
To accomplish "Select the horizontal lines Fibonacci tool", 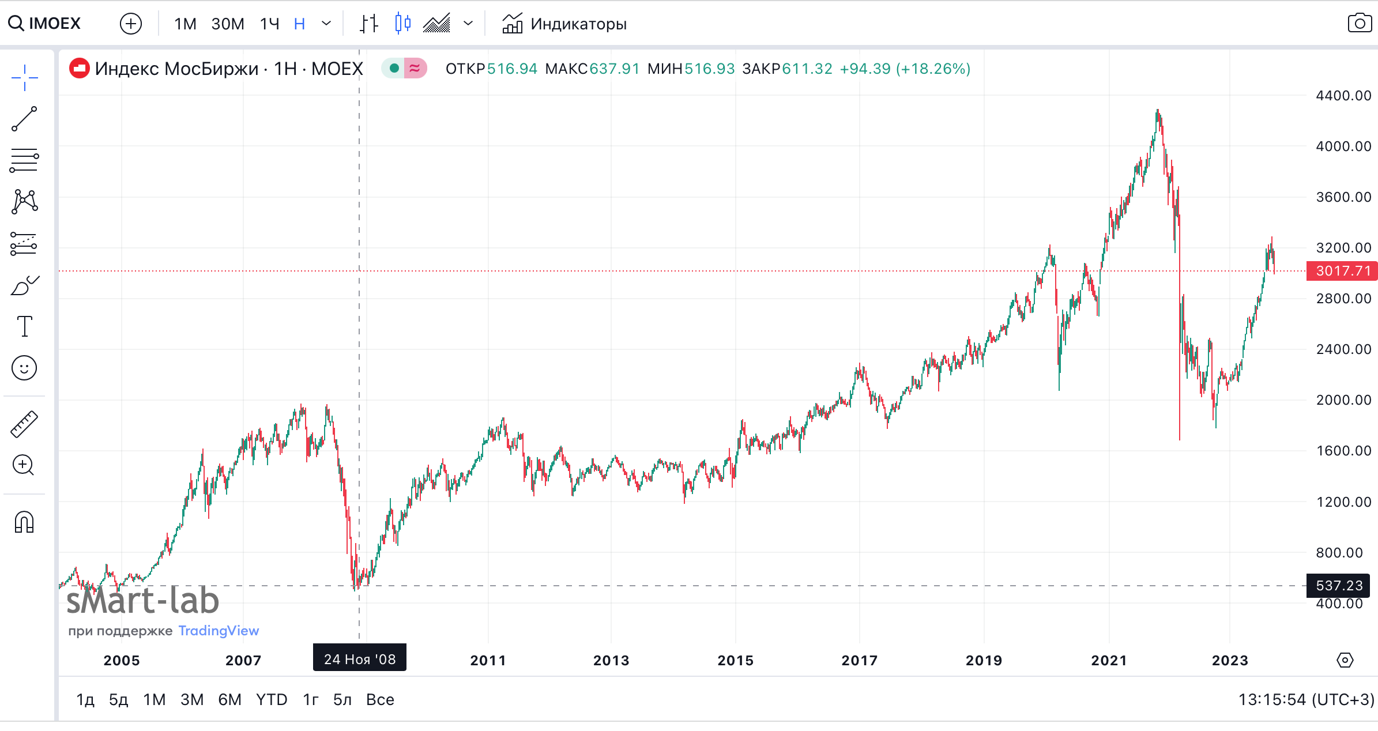I will tap(24, 161).
